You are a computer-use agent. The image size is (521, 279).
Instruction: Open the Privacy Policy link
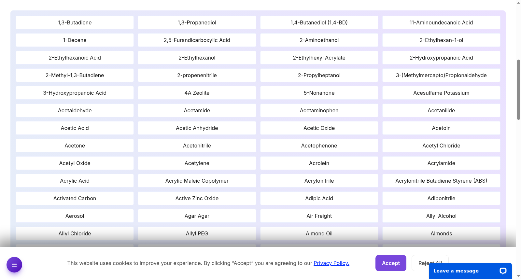(331, 263)
